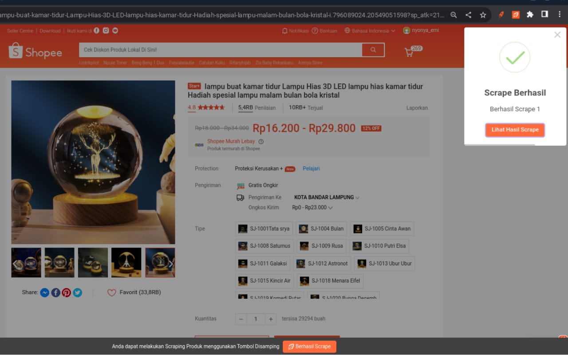Open the rocket browser extension
The height and width of the screenshot is (355, 568).
coord(501,15)
